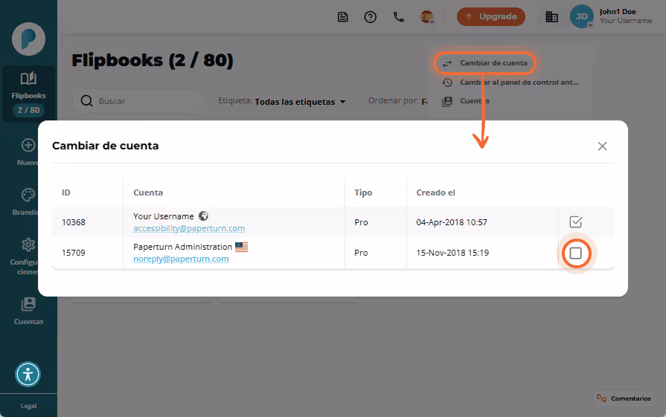
Task: Click the search magnifier icon
Action: [x=86, y=101]
